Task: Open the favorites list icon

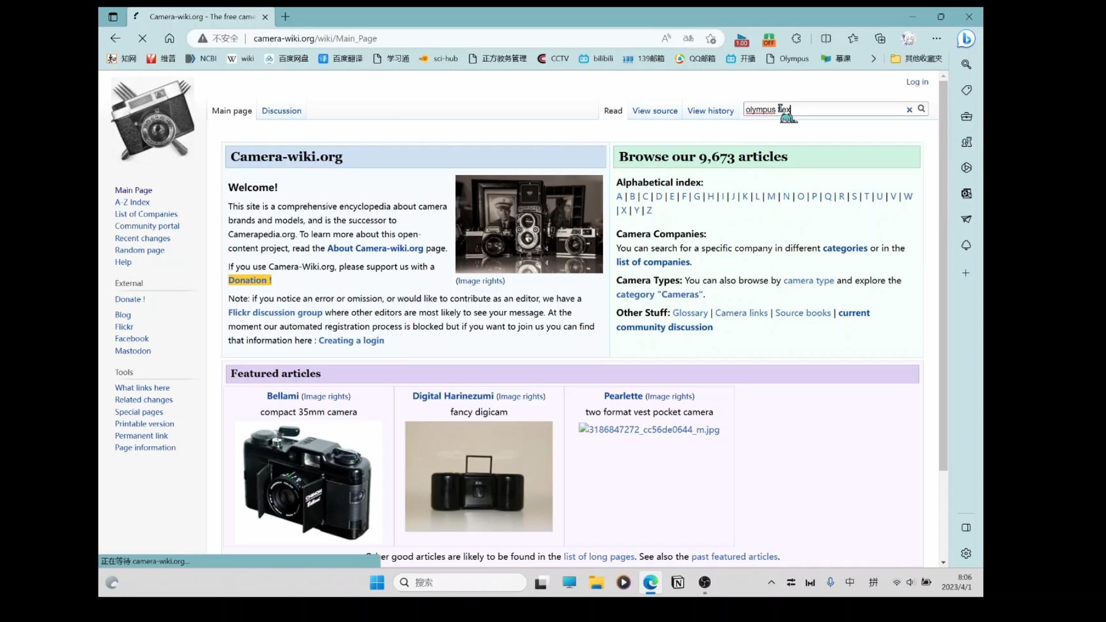Action: tap(853, 38)
